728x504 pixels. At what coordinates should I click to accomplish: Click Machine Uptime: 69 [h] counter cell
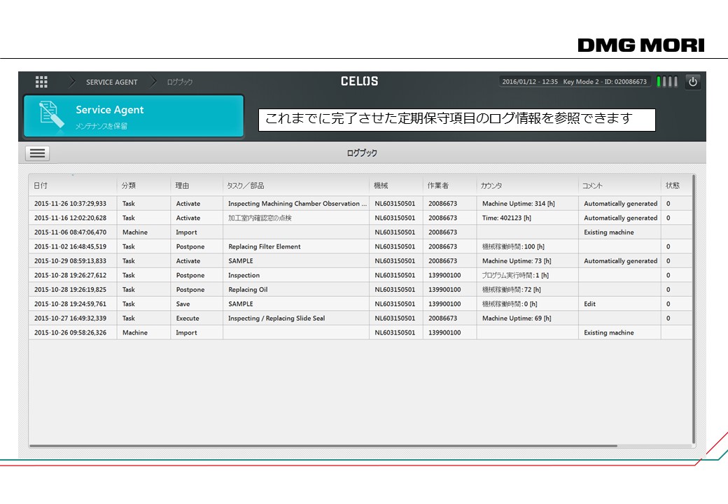point(527,318)
